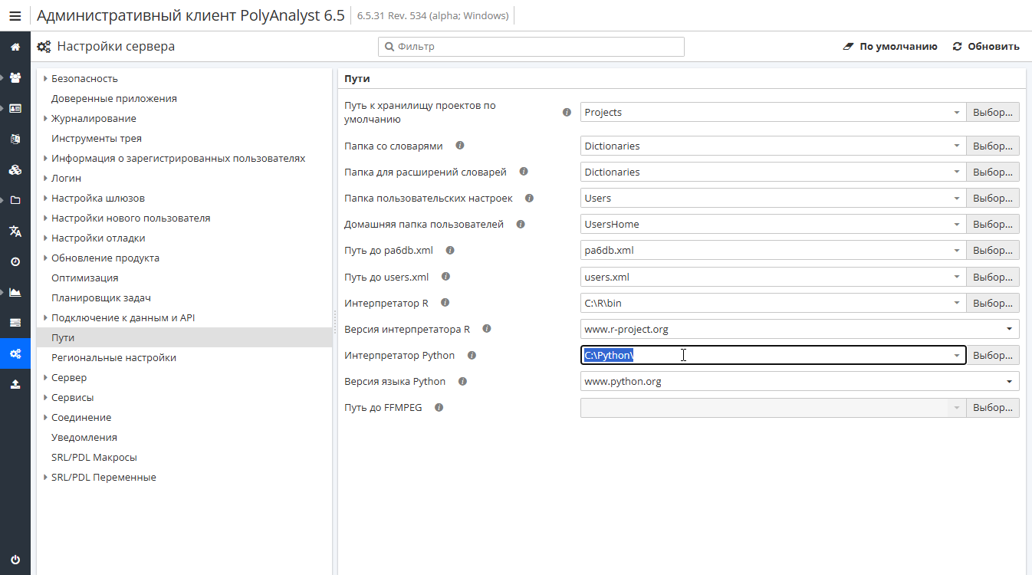Click Выбор button for Users folder
The height and width of the screenshot is (575, 1032).
993,198
